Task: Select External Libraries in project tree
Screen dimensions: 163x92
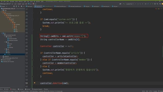Action: point(6,60)
